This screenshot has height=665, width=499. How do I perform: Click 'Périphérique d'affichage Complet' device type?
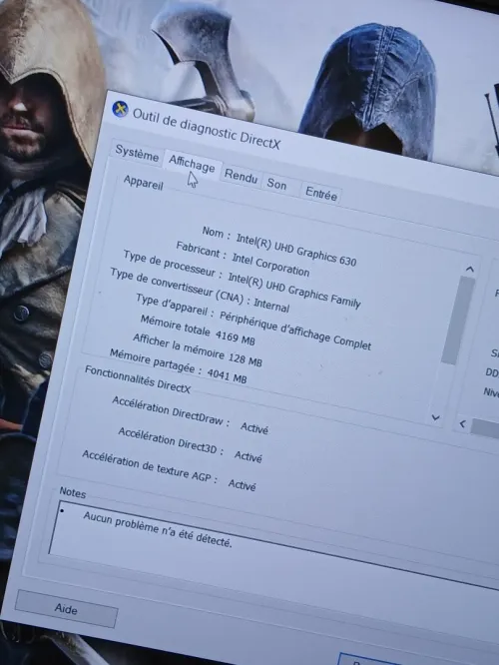coord(295,330)
